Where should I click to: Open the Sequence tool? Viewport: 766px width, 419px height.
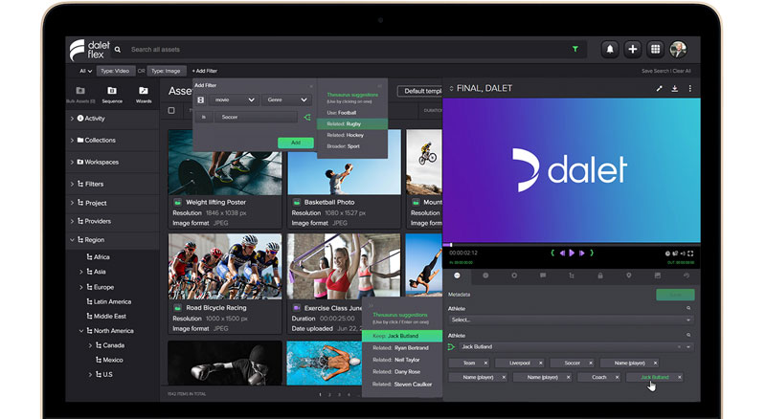tap(112, 95)
